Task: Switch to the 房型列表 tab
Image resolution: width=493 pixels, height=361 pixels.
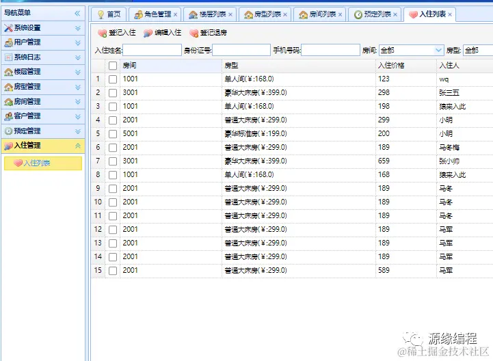Action: pyautogui.click(x=265, y=14)
